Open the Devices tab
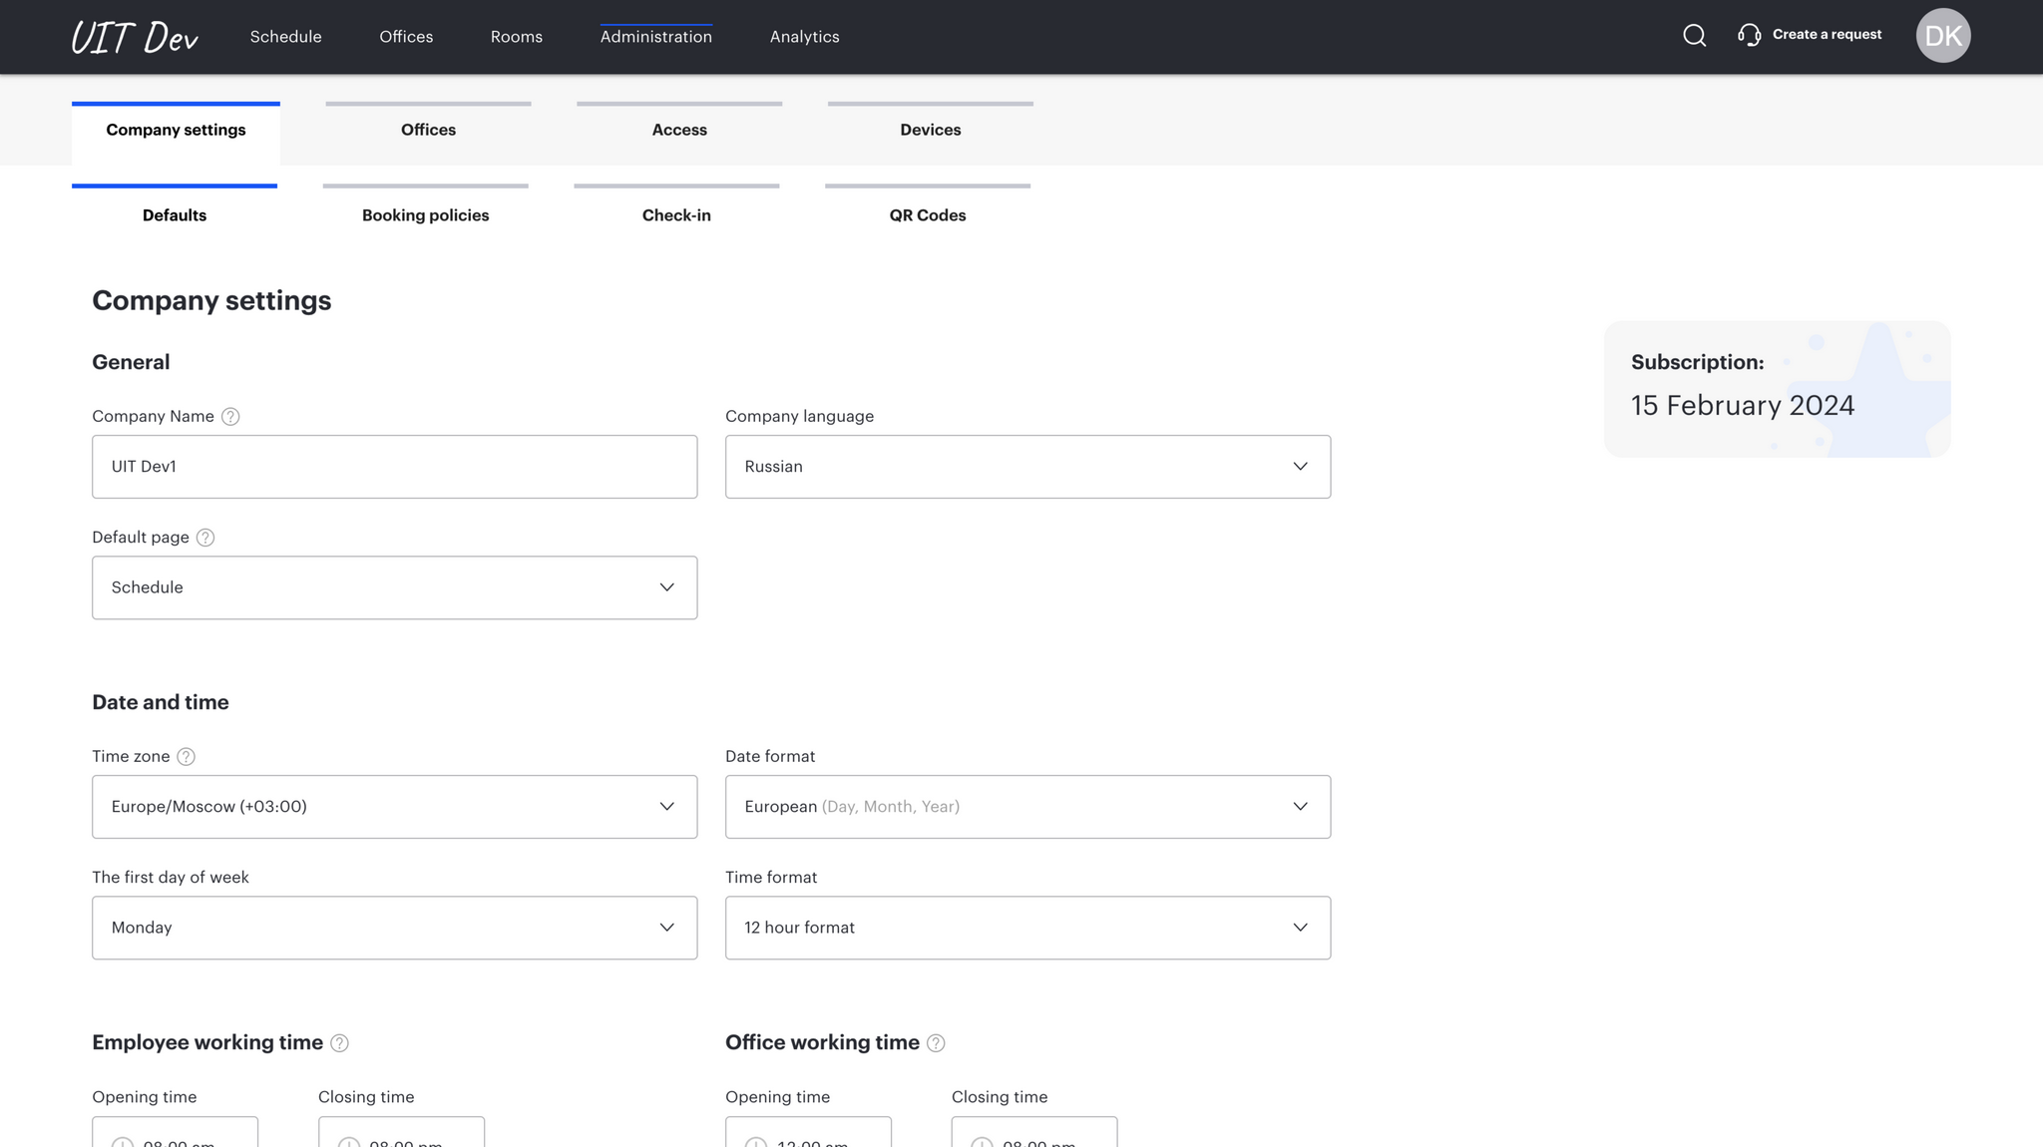Screen dimensions: 2043x1147 point(930,130)
